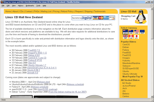Open the Request navigation link
154x102 pixels.
[79, 11]
